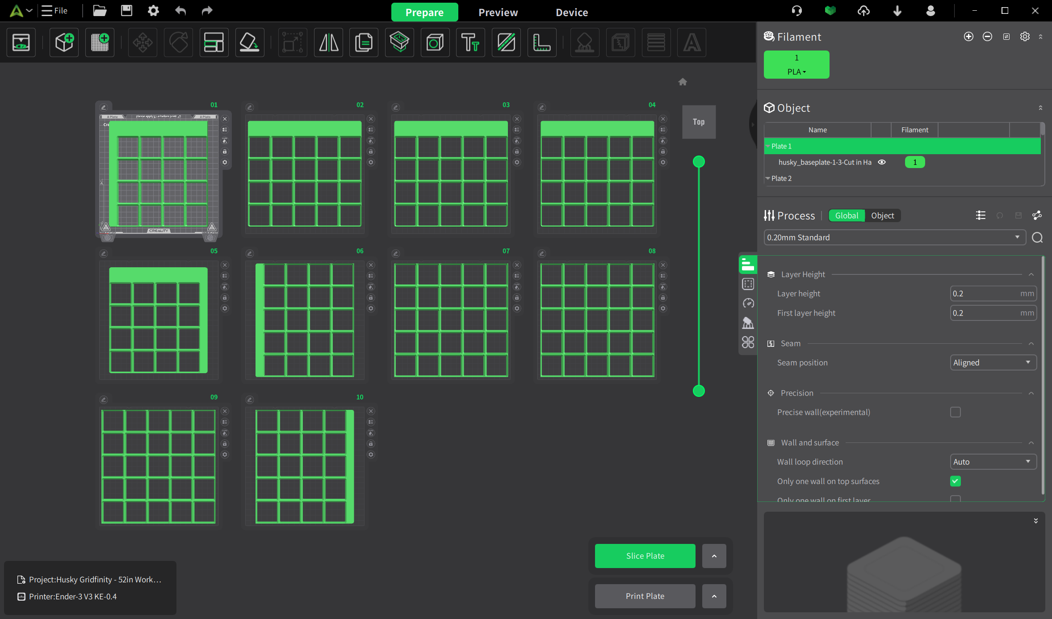Image resolution: width=1052 pixels, height=619 pixels.
Task: Expand the Plate 2 tree item
Action: click(768, 178)
